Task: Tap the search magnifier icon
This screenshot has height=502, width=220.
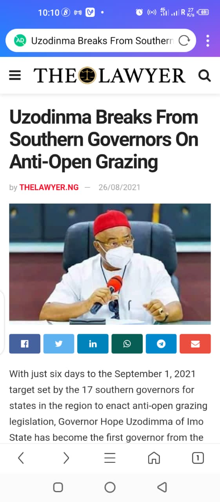Action: coord(204,75)
